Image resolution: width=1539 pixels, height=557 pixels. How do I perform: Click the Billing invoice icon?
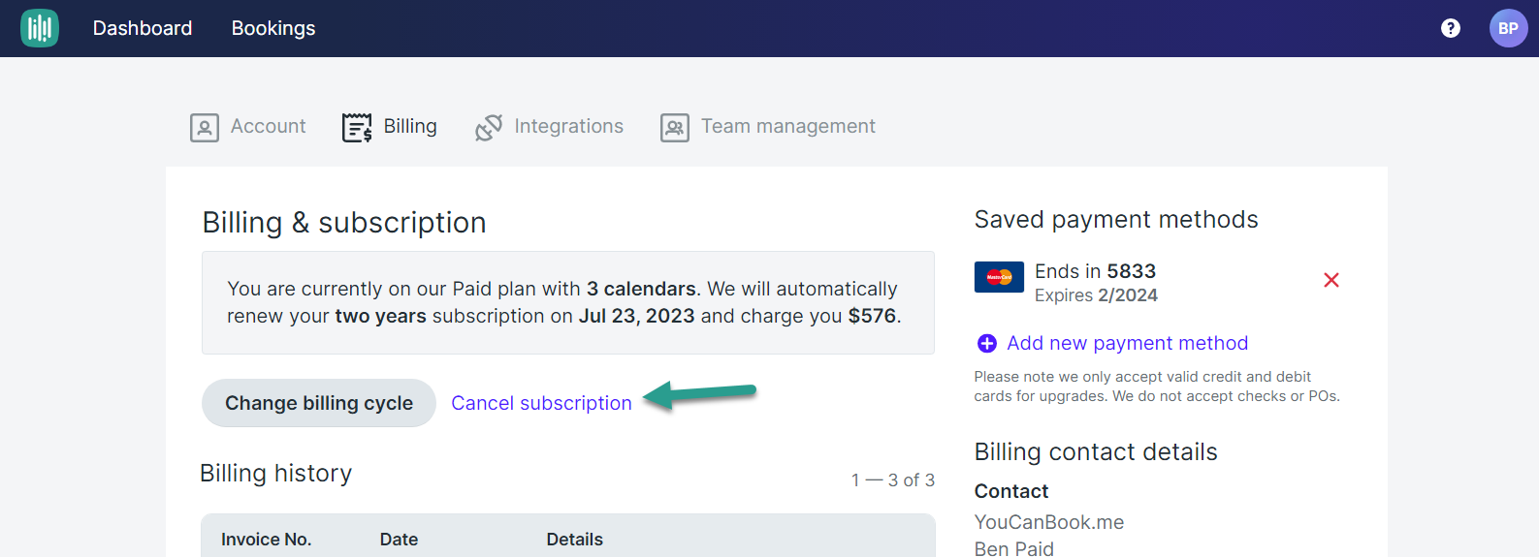pyautogui.click(x=357, y=127)
